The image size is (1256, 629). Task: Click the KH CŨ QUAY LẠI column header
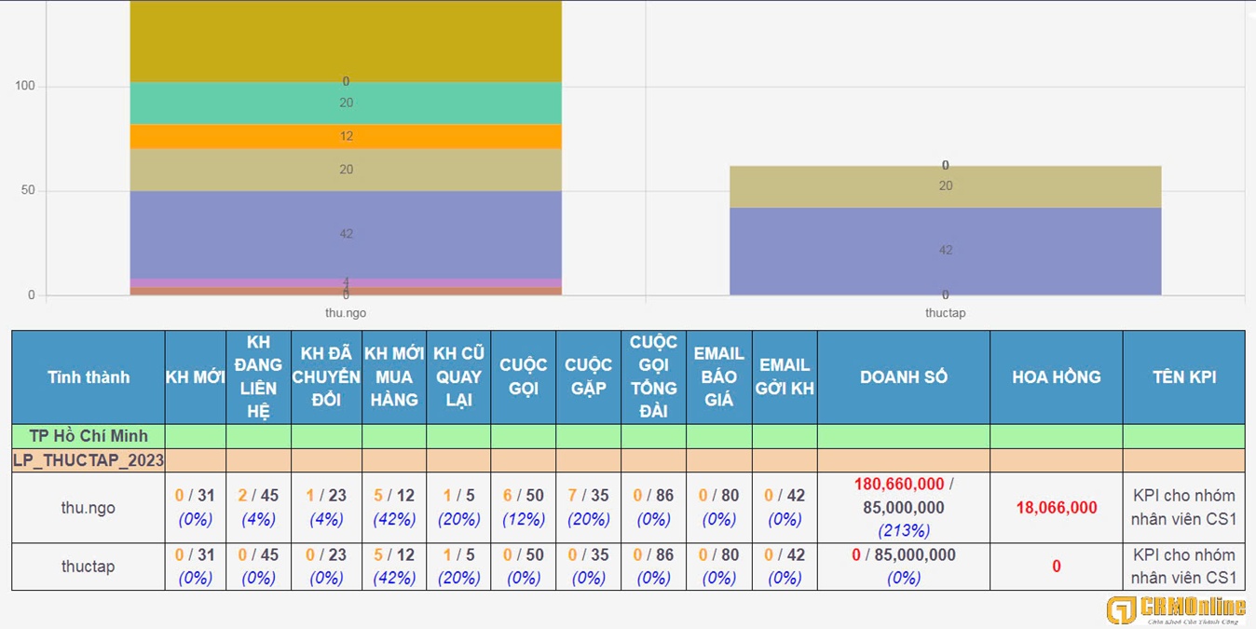coord(458,377)
